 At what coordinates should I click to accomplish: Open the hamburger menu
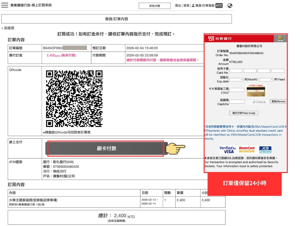pyautogui.click(x=5, y=6)
